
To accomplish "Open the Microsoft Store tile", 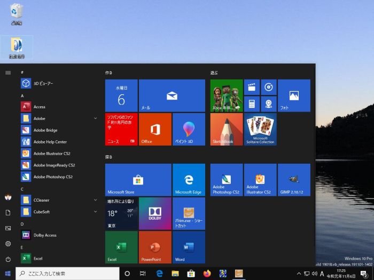I will coord(138,180).
